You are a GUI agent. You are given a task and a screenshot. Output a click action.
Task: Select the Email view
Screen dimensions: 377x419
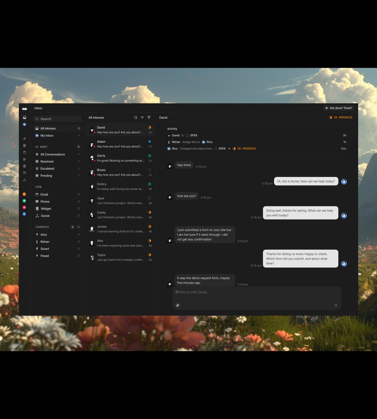[x=58, y=194]
